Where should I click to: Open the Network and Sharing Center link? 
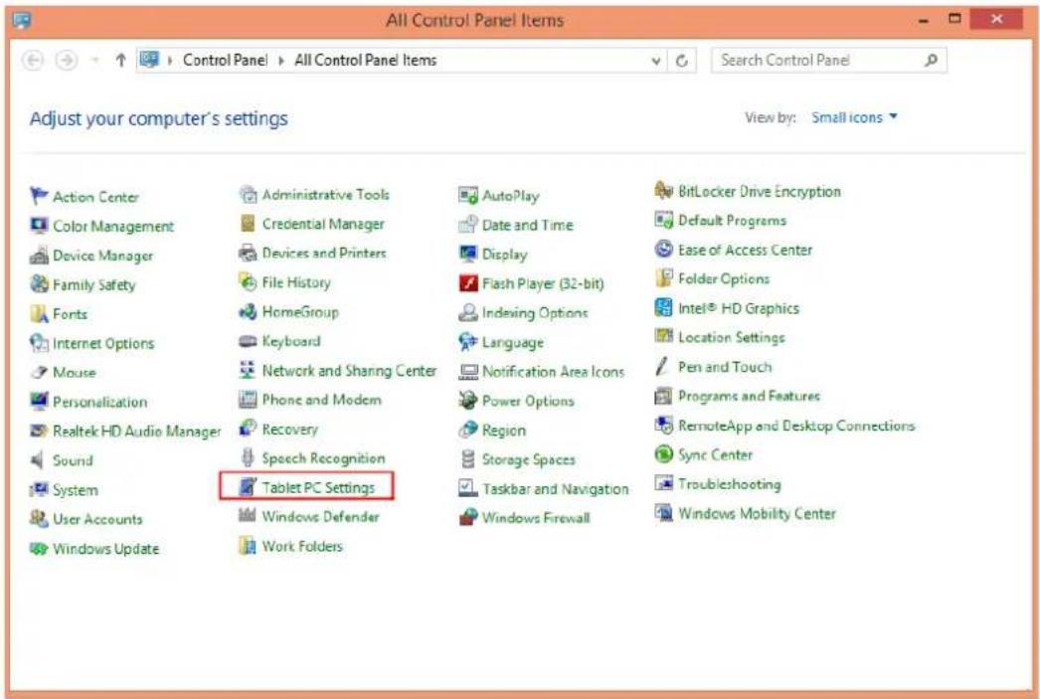coord(350,370)
